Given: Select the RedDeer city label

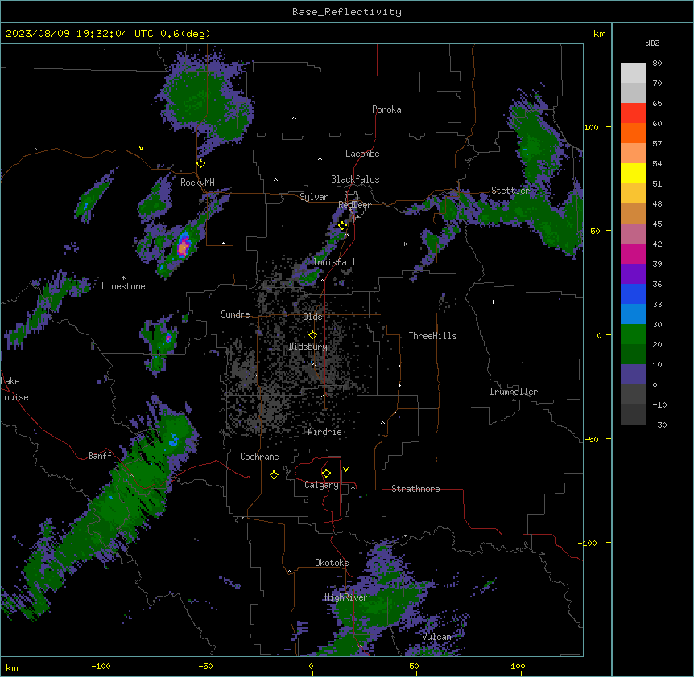Looking at the screenshot, I should click(354, 205).
